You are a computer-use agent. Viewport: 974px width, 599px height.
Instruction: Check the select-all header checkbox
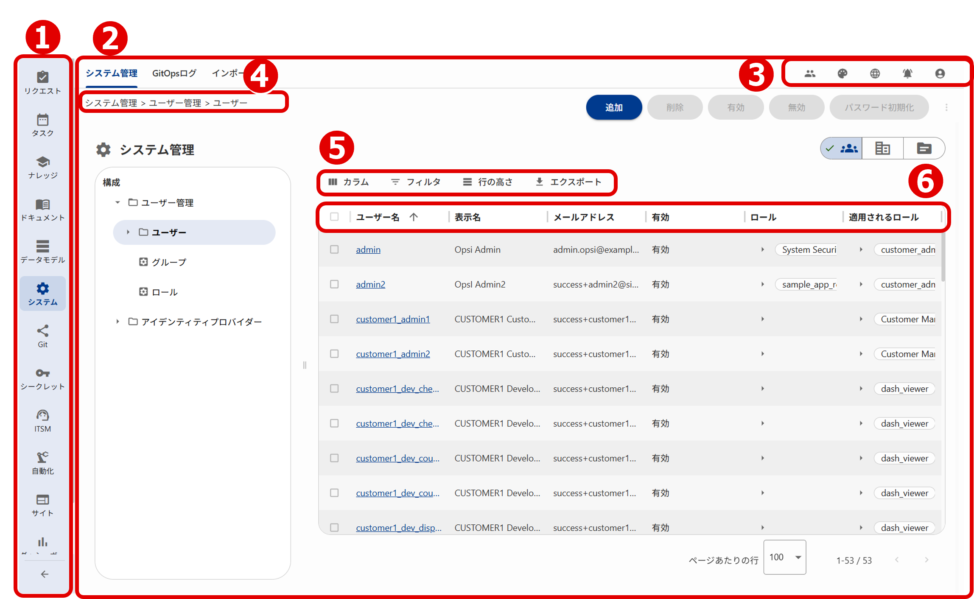click(x=334, y=217)
